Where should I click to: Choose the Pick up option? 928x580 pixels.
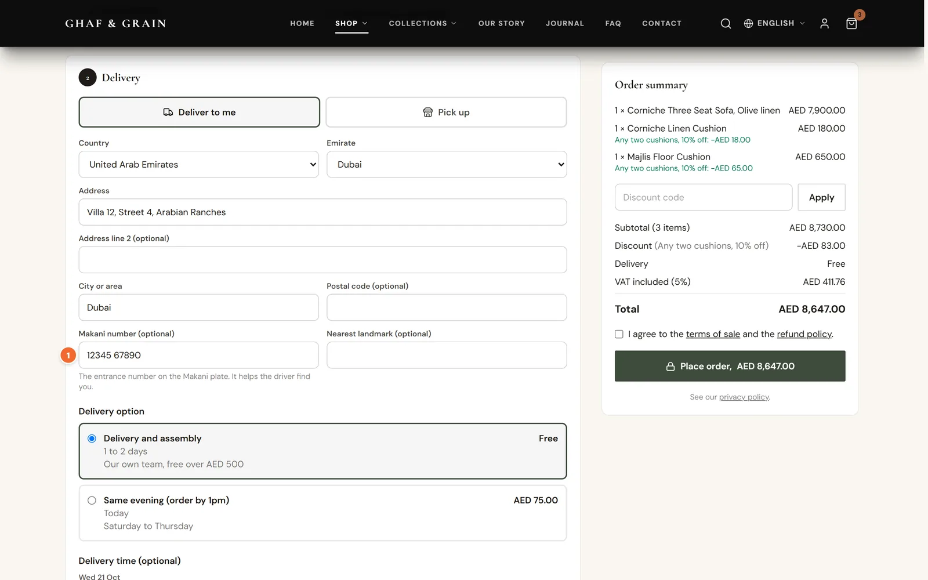pos(446,112)
